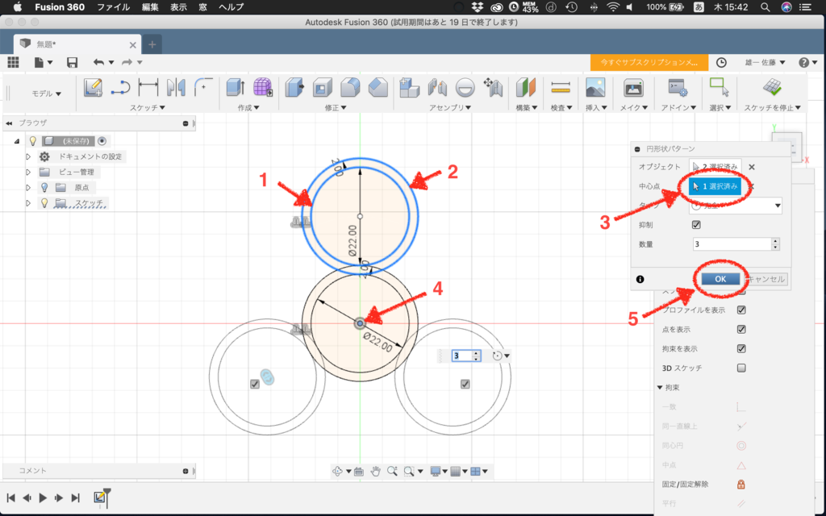Open the タイプ dropdown in the pattern dialog
Viewport: 826px width, 516px height.
coord(736,206)
